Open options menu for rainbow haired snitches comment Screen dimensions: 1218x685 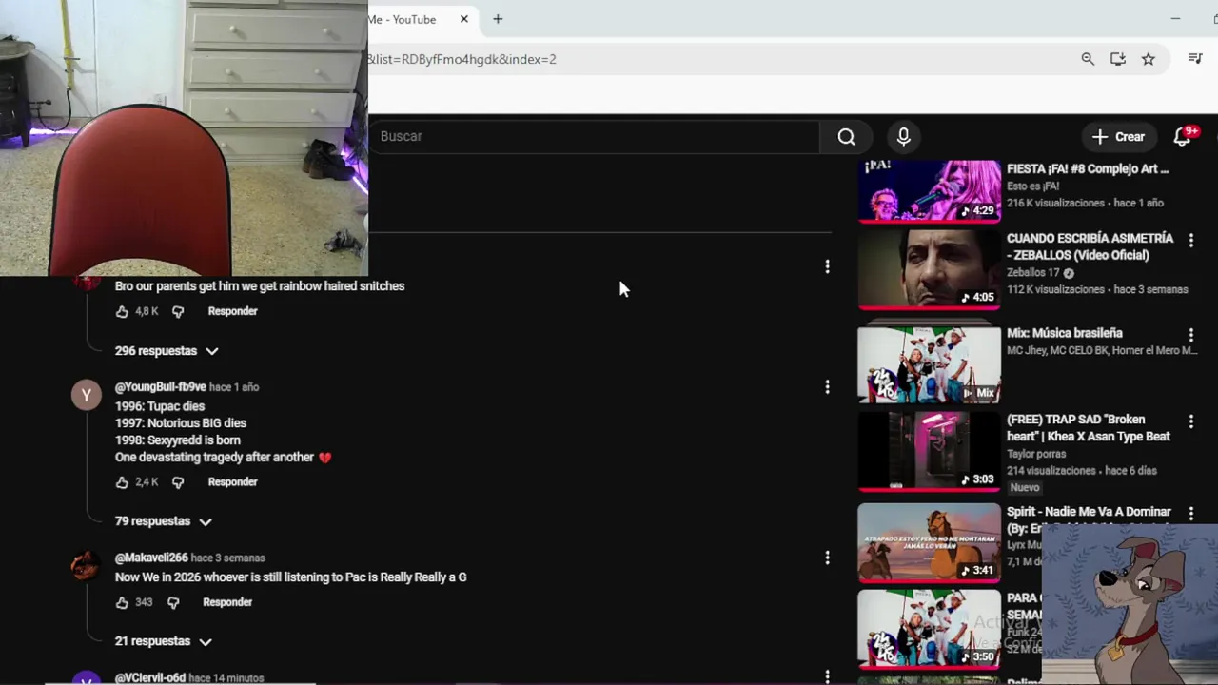click(827, 267)
